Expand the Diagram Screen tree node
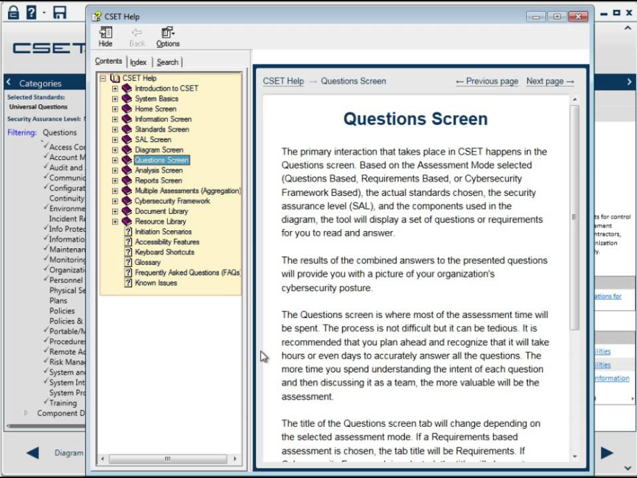 click(x=115, y=150)
